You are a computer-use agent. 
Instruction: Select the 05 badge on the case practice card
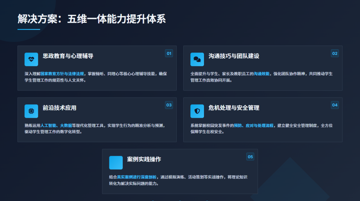point(250,156)
